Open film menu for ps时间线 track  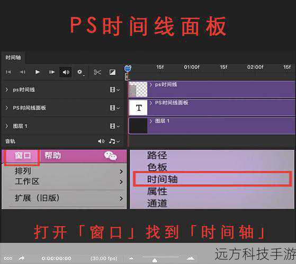115,90
